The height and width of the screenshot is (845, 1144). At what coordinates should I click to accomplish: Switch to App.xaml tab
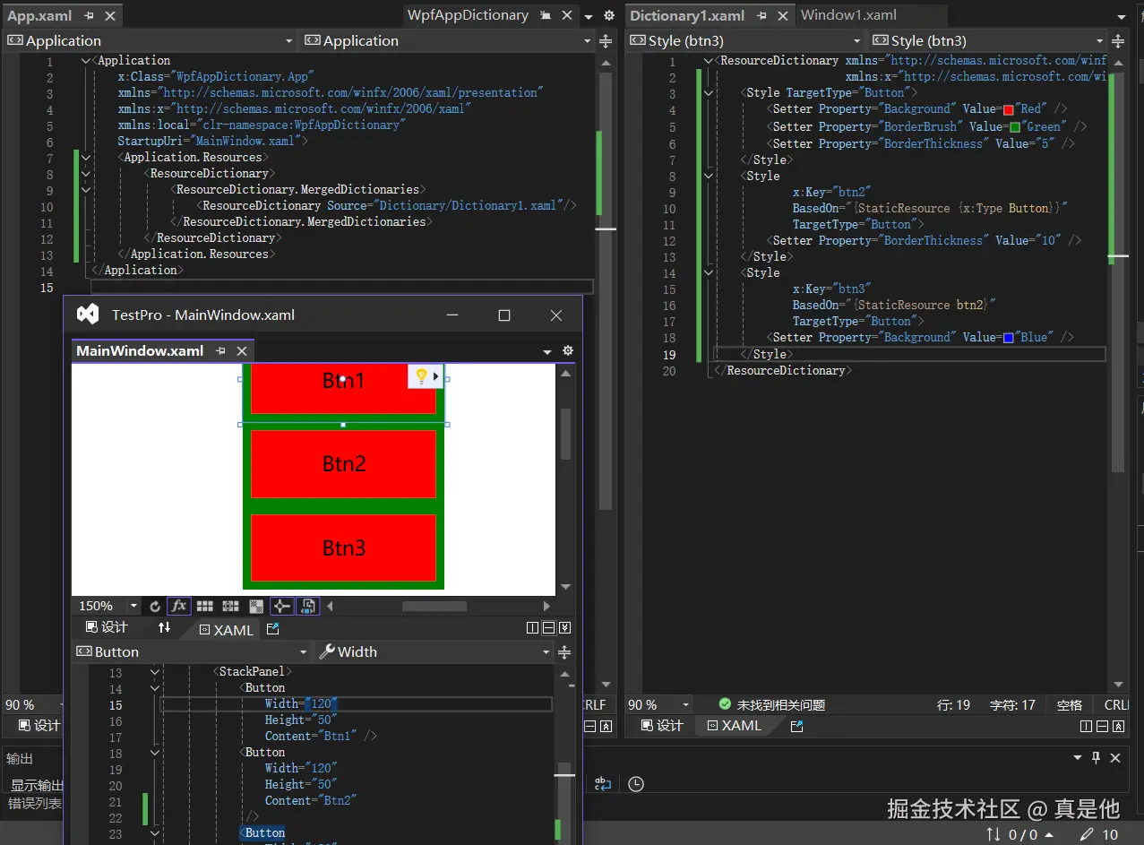pyautogui.click(x=39, y=16)
